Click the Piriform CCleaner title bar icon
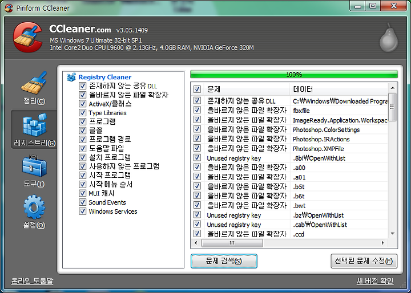This screenshot has height=293, width=411. click(9, 8)
